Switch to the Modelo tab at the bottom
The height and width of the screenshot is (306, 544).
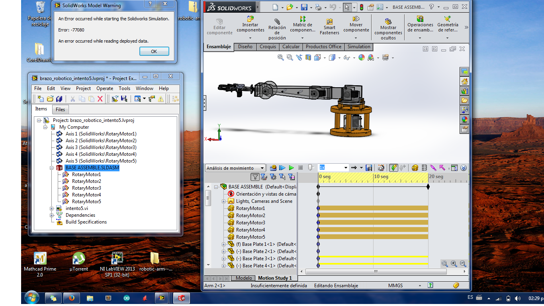244,278
